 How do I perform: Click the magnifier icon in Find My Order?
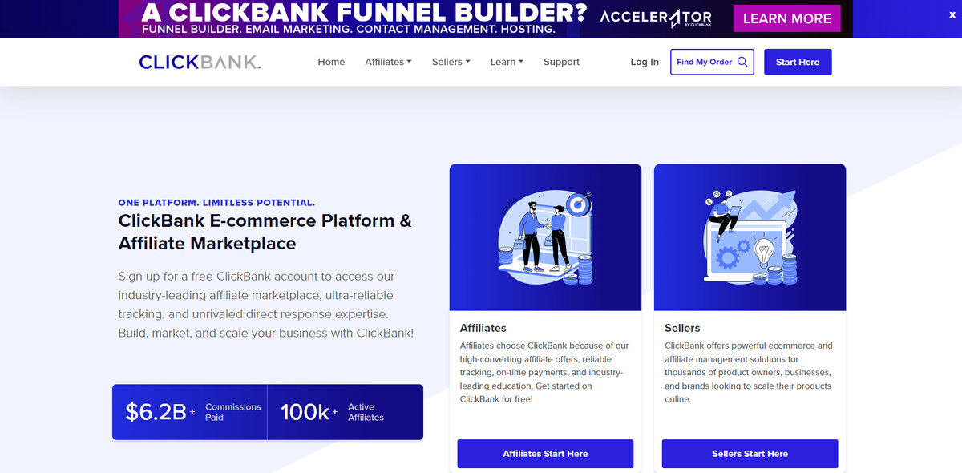pyautogui.click(x=742, y=62)
